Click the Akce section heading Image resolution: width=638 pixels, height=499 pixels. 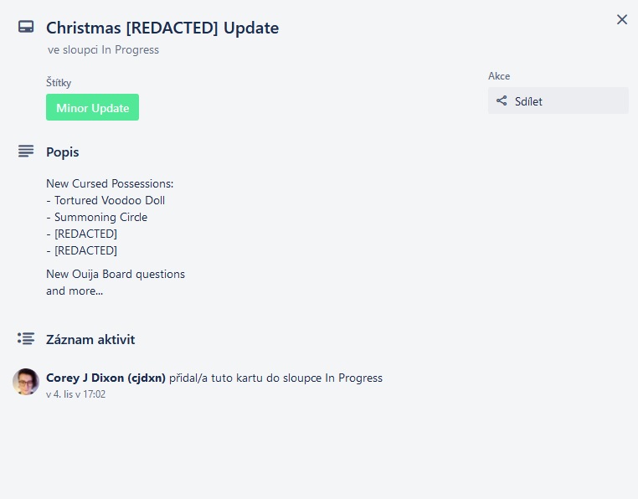[x=499, y=76]
